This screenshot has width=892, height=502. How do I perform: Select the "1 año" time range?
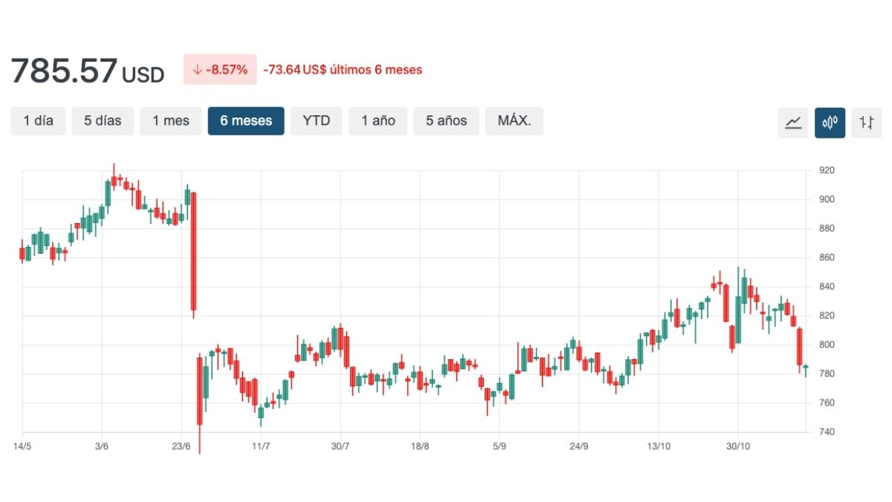click(378, 120)
